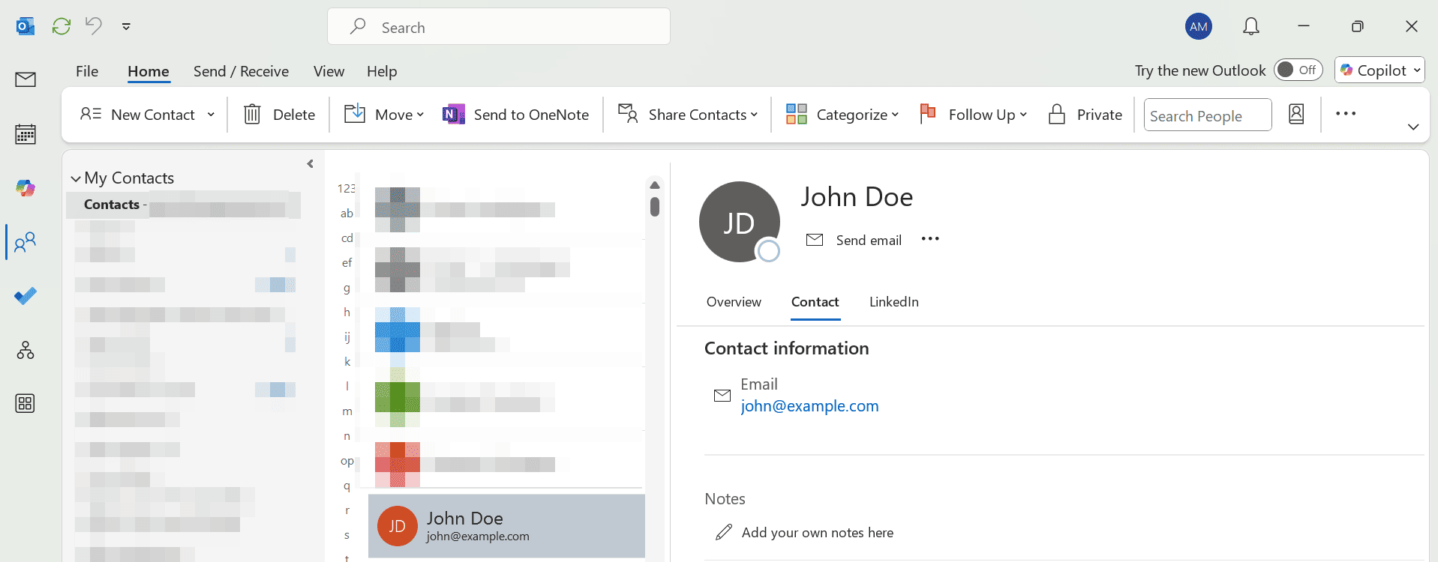Open the New Contact dropdown arrow

pos(211,115)
